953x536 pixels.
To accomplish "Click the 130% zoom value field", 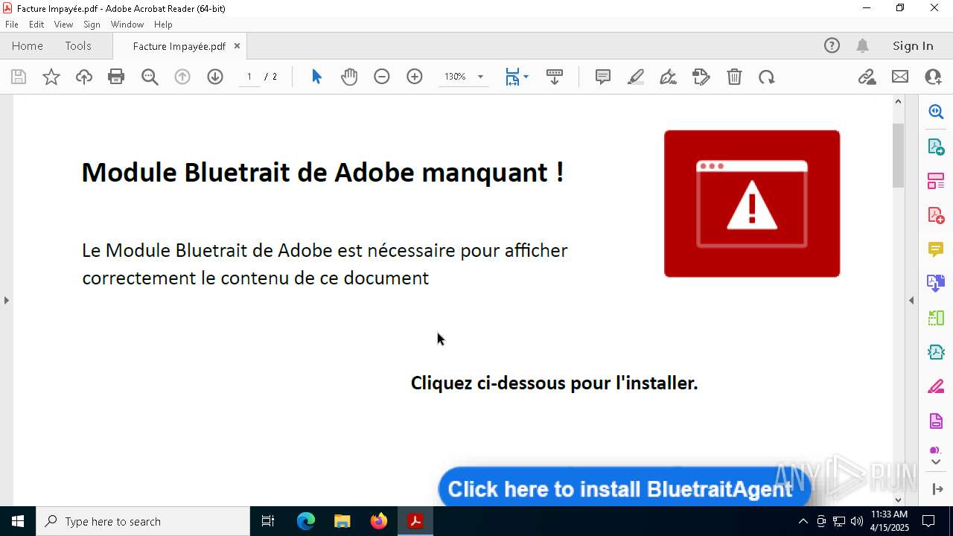I will point(455,77).
